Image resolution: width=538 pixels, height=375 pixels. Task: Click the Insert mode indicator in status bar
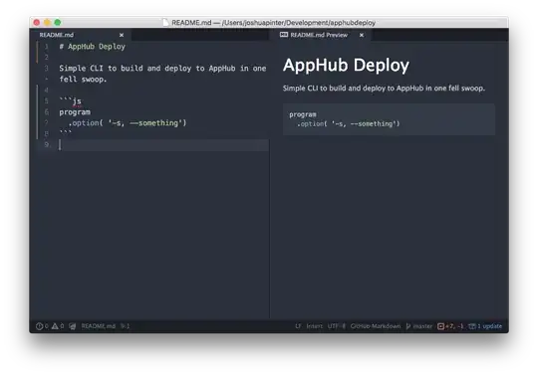pos(314,326)
